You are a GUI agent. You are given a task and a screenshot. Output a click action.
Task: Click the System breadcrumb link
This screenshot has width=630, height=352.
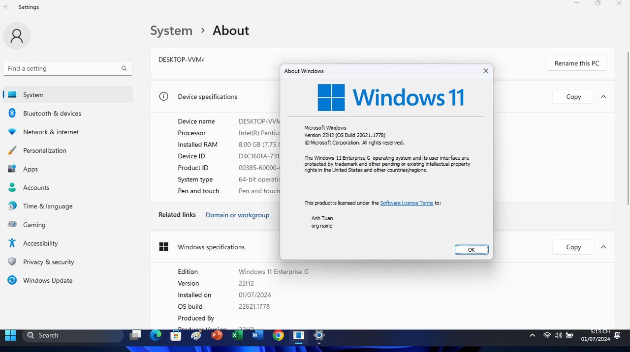(171, 30)
